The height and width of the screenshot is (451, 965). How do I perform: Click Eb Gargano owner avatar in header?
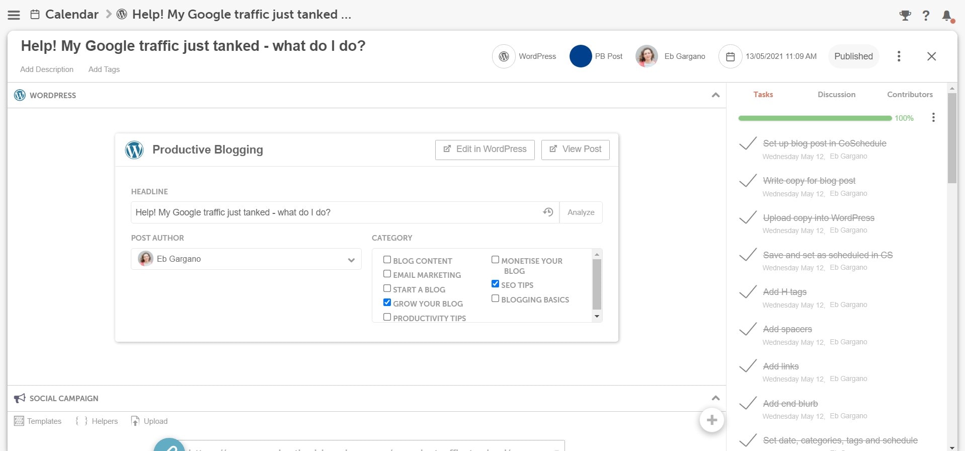(647, 56)
